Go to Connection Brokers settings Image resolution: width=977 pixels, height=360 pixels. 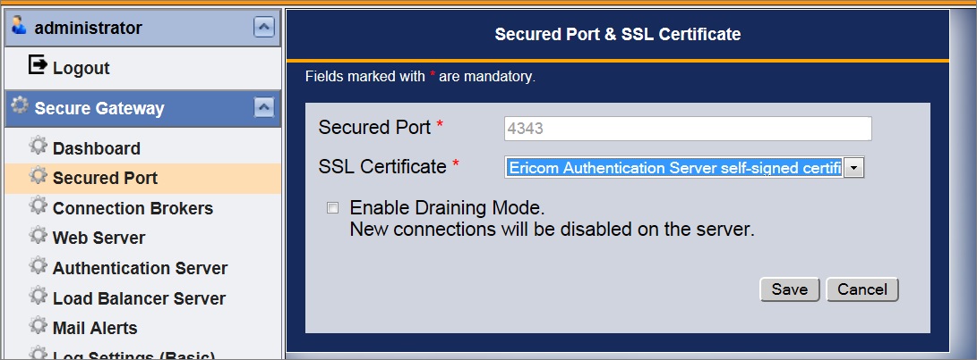click(x=133, y=208)
